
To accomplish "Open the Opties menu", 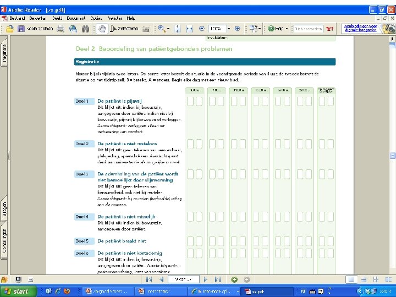I will pyautogui.click(x=96, y=18).
